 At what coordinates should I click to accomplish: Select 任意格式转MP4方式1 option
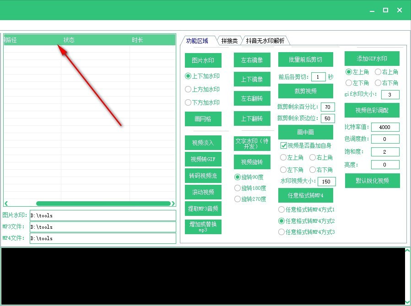[306, 209]
